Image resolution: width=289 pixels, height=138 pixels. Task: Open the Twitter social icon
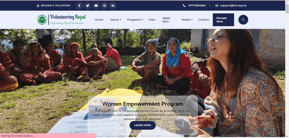tap(88, 6)
